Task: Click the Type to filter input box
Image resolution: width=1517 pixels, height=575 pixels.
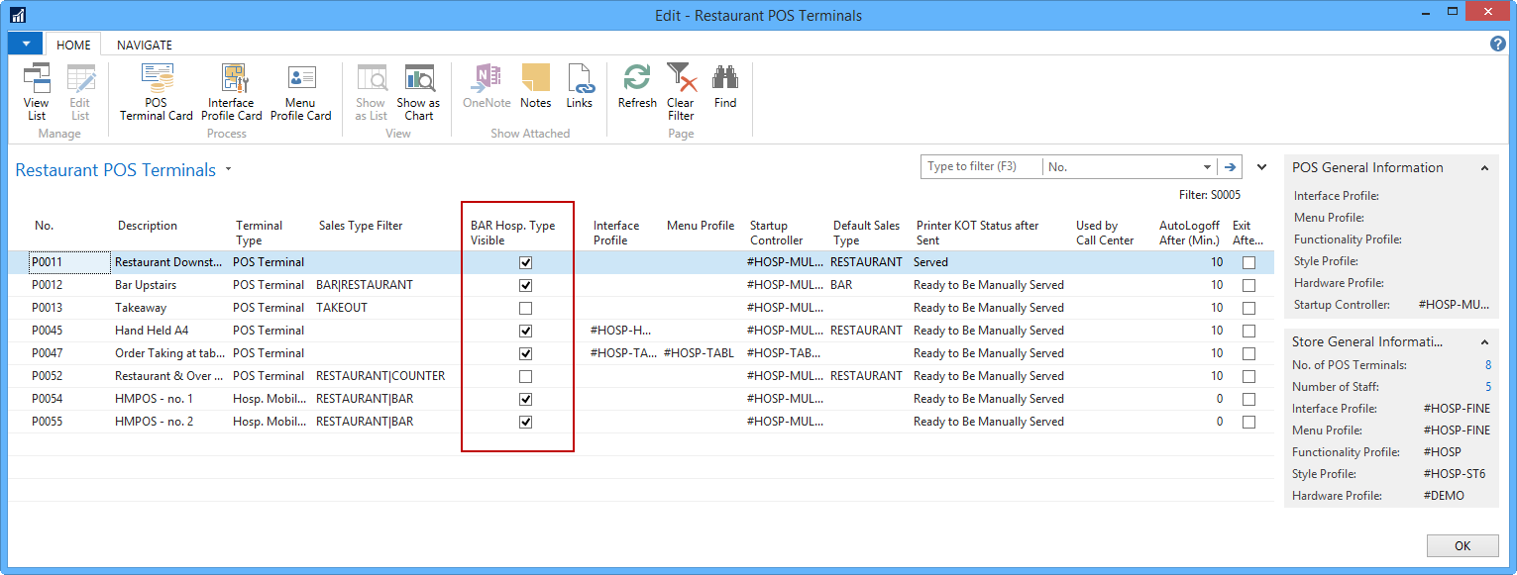Action: click(x=981, y=167)
